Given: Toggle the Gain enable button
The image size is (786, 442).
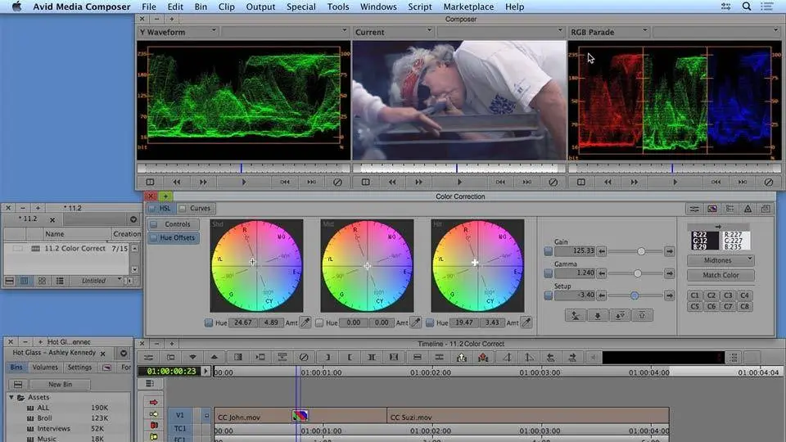Looking at the screenshot, I should coord(548,251).
